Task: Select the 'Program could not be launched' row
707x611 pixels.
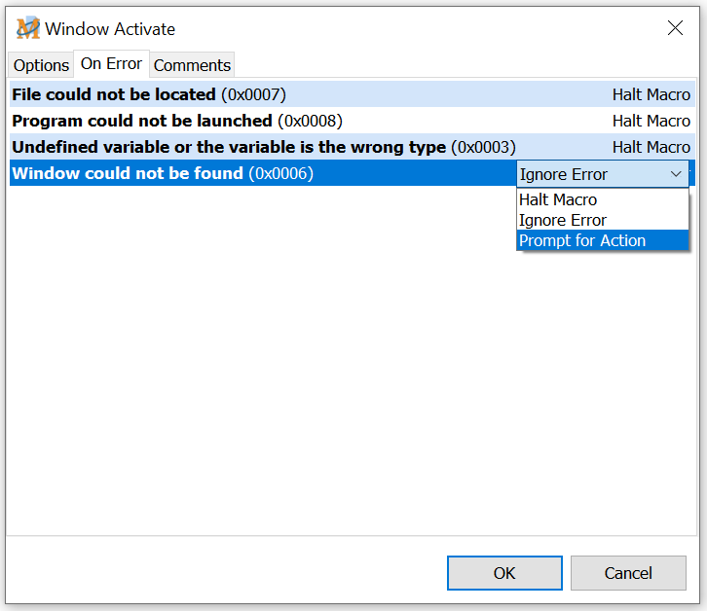Action: pyautogui.click(x=176, y=122)
